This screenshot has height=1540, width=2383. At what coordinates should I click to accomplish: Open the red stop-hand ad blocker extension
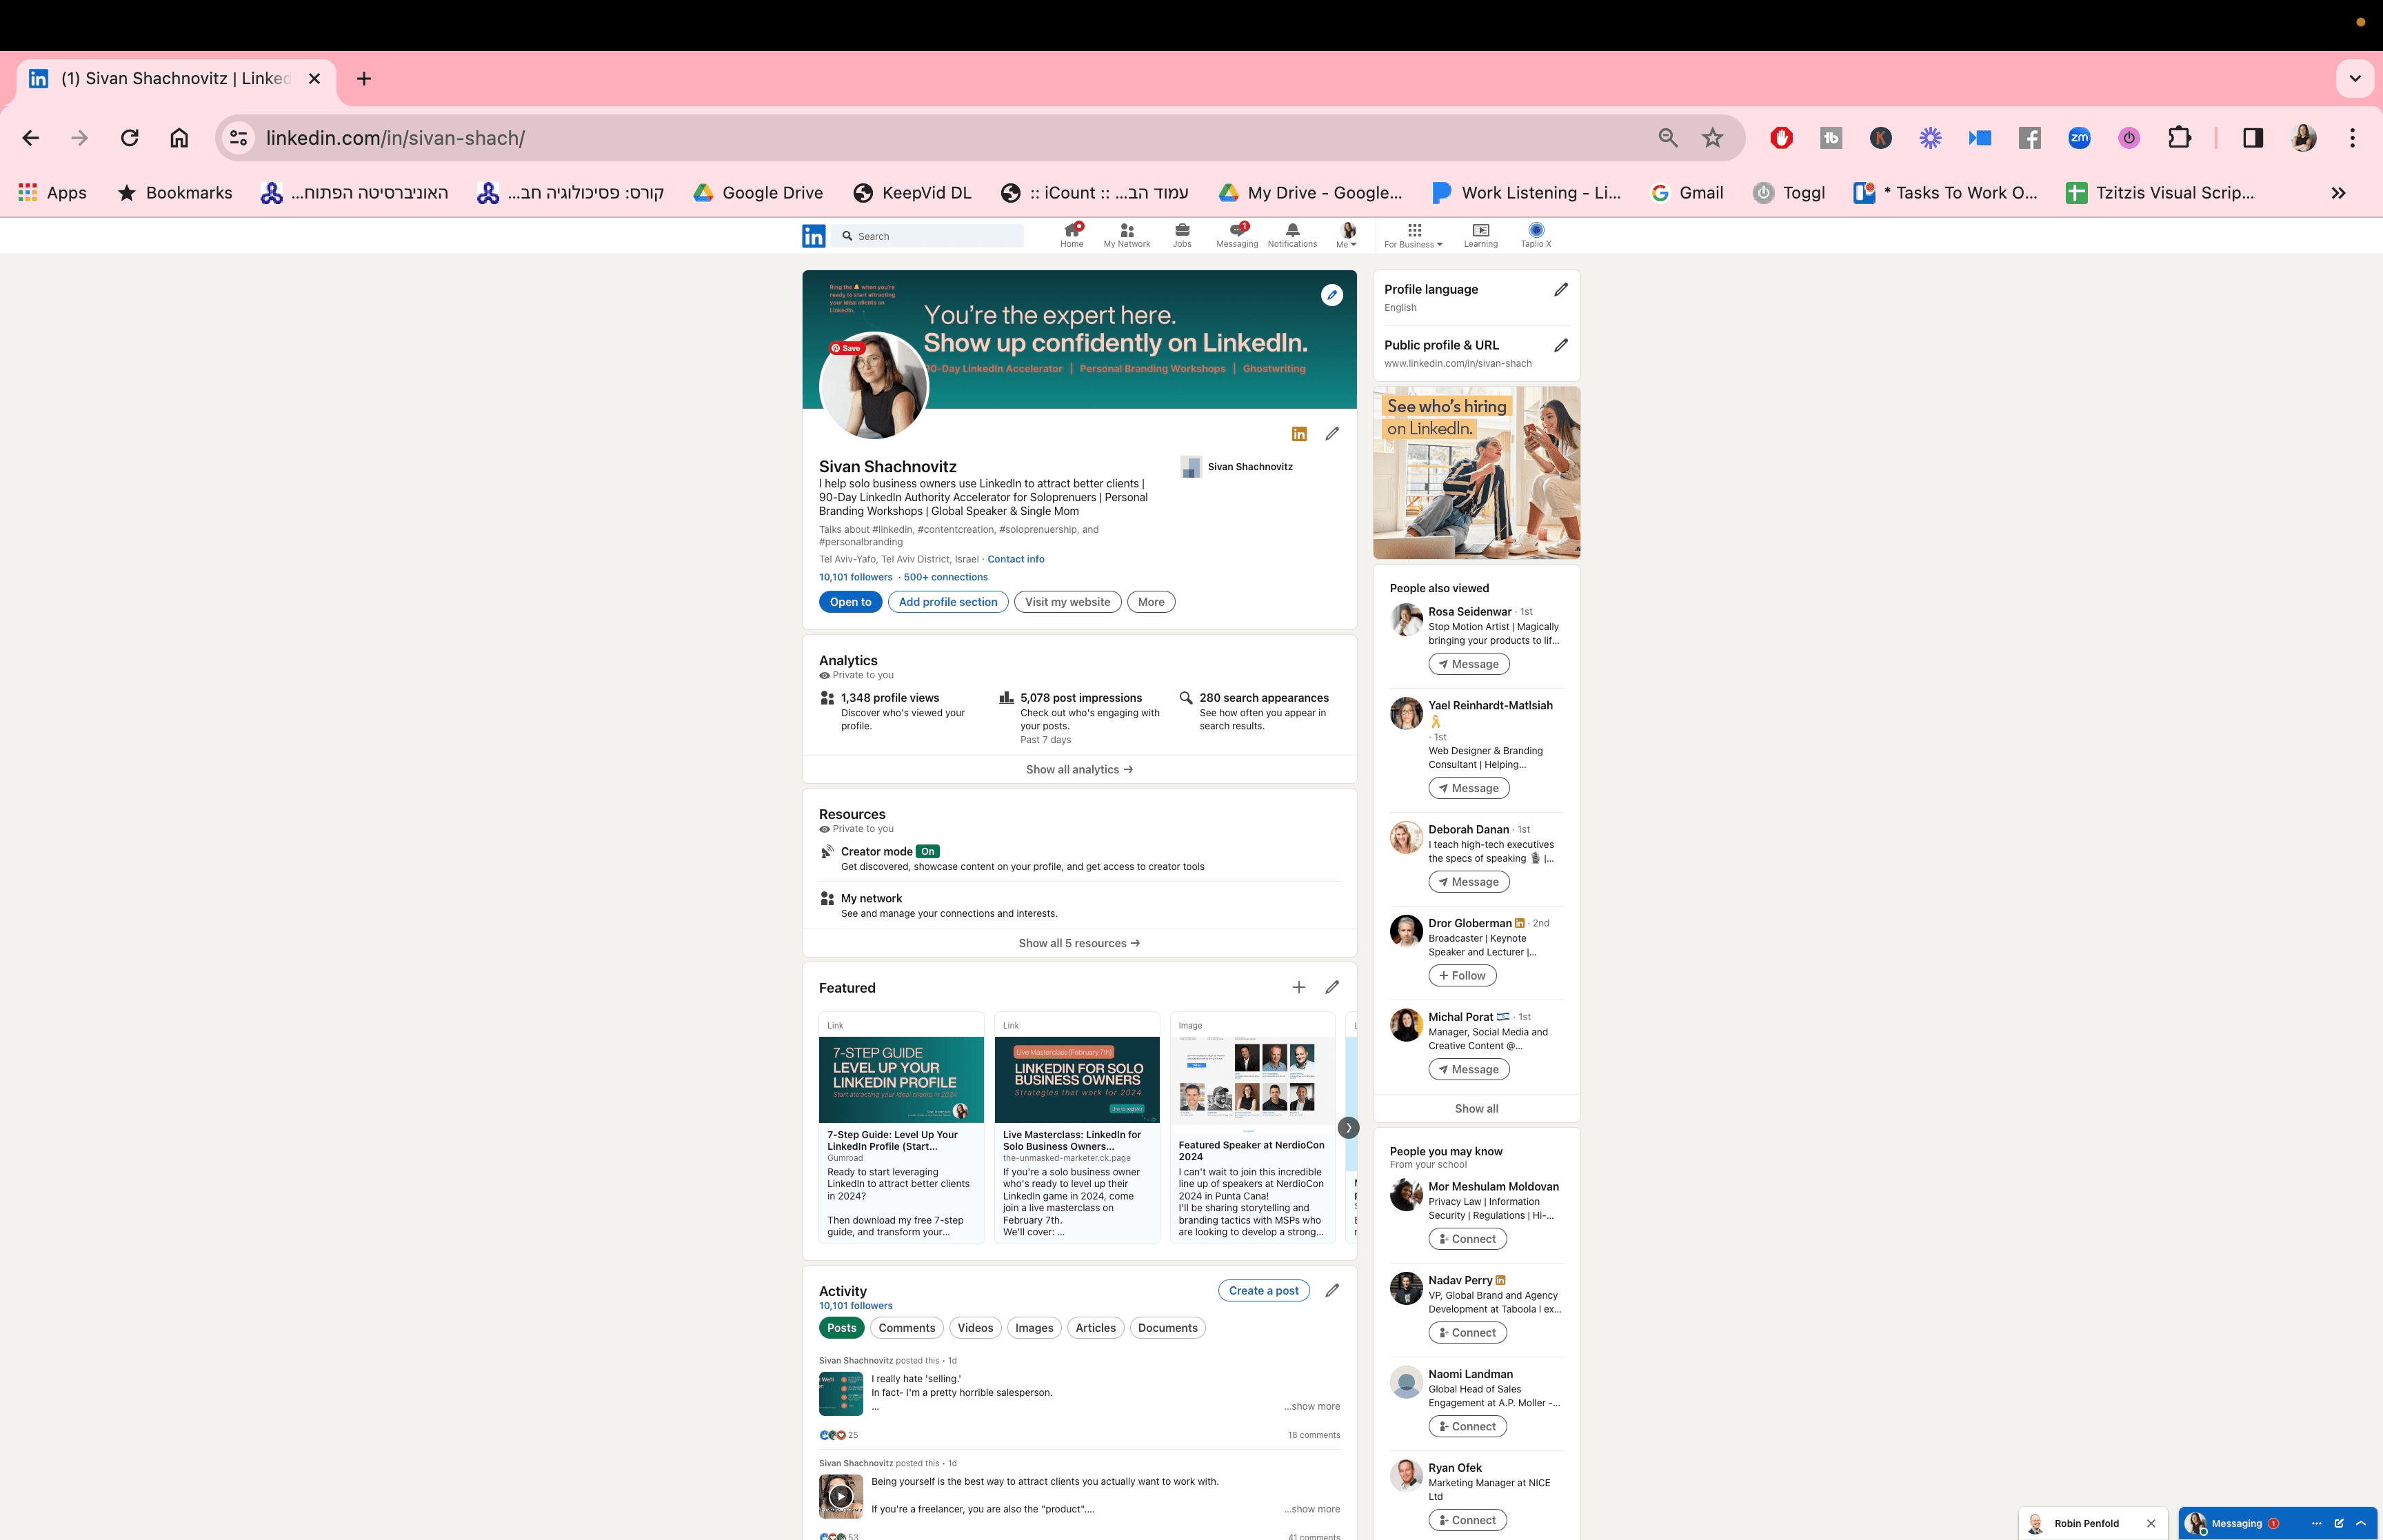click(x=1781, y=138)
